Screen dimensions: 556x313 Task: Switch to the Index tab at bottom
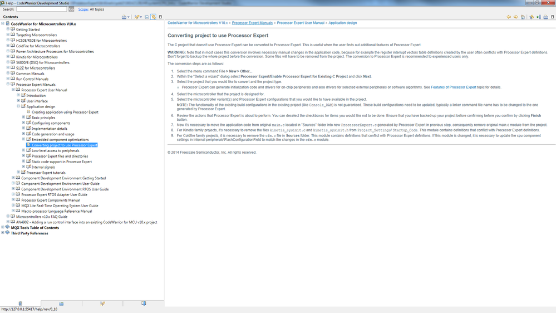pyautogui.click(x=61, y=304)
